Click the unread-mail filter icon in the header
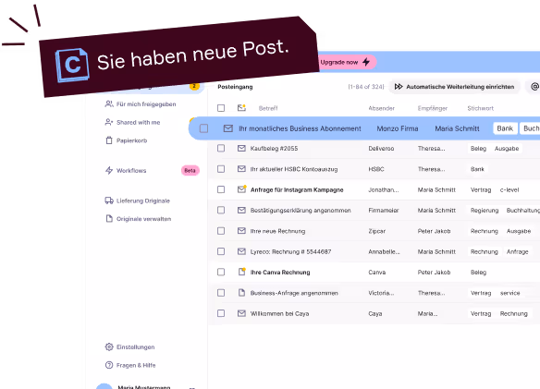The width and height of the screenshot is (540, 389). tap(241, 108)
